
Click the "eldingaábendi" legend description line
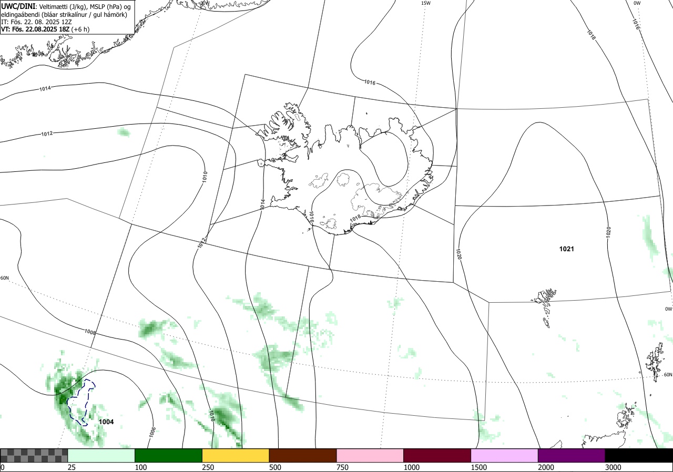64,14
